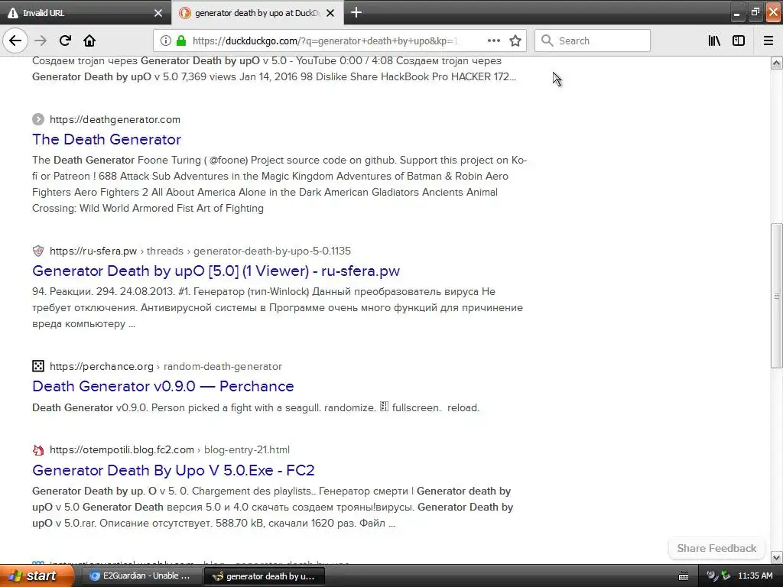Open a new tab with plus button
The image size is (783, 587).
356,12
